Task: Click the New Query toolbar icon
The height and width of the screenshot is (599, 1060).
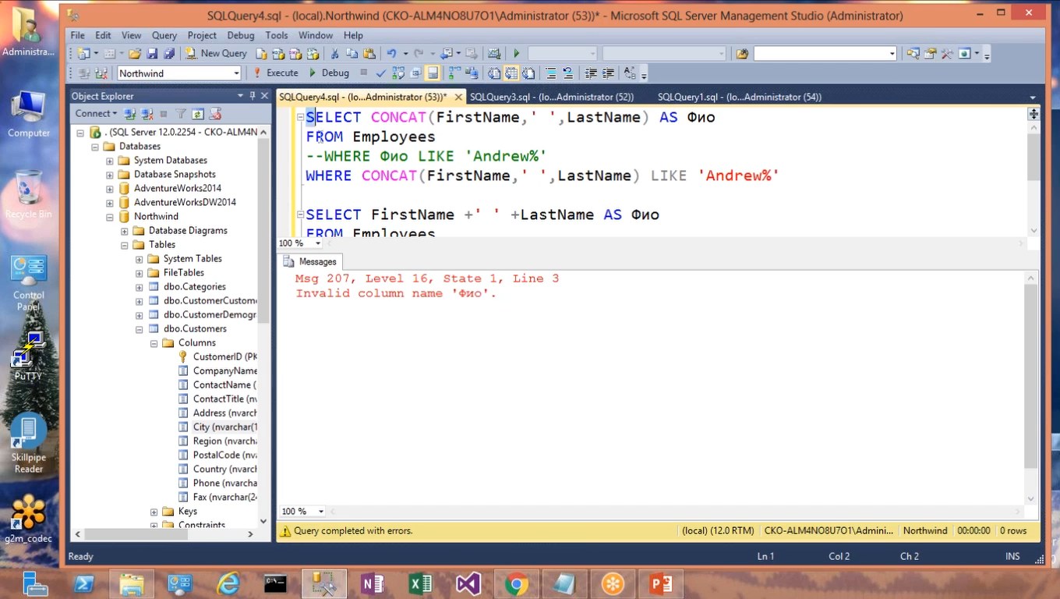Action: [x=216, y=54]
